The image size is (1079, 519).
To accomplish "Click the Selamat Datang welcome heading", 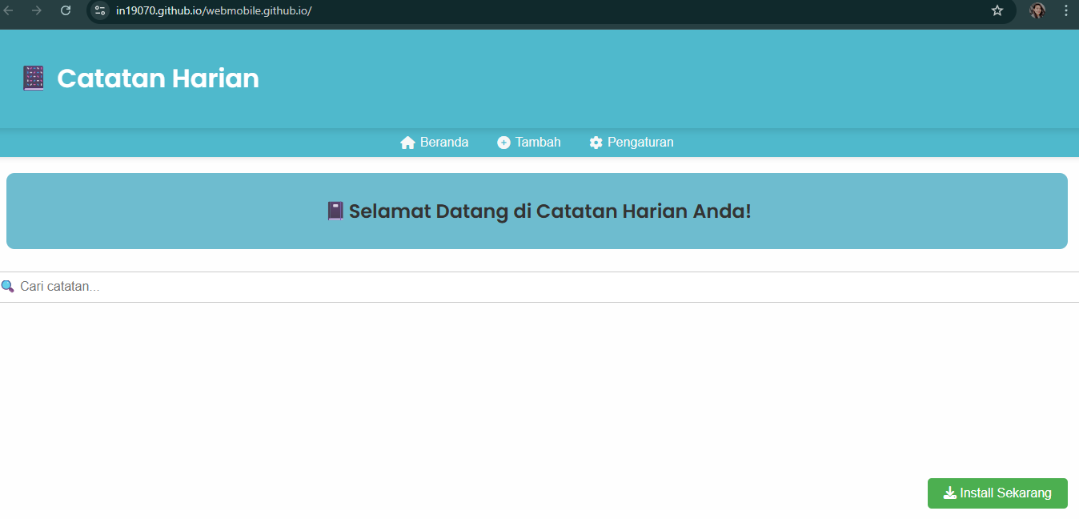I will [538, 211].
